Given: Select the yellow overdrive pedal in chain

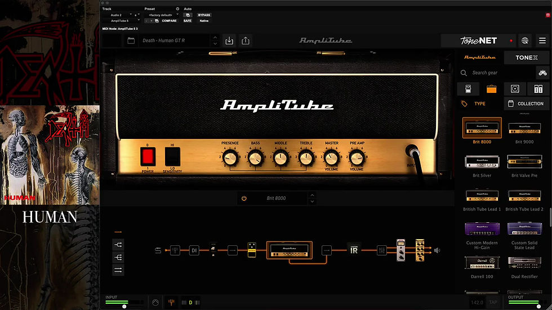Looking at the screenshot, I should [252, 250].
